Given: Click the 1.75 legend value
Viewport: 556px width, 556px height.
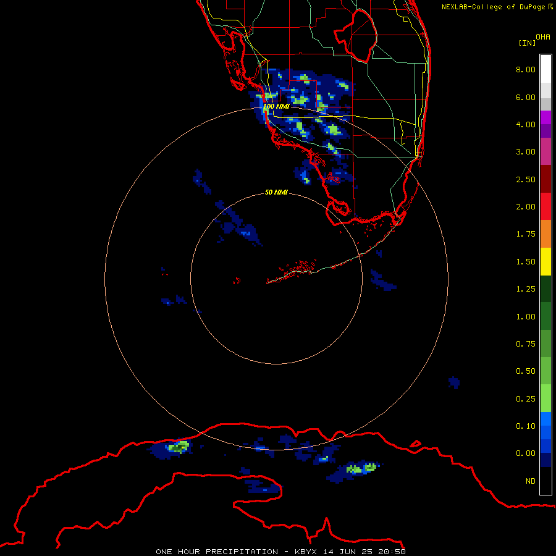Looking at the screenshot, I should point(526,234).
